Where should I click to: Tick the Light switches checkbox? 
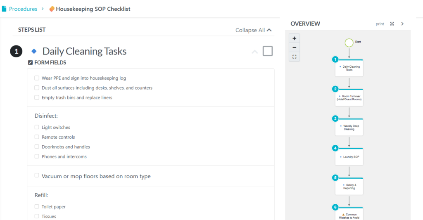37,127
